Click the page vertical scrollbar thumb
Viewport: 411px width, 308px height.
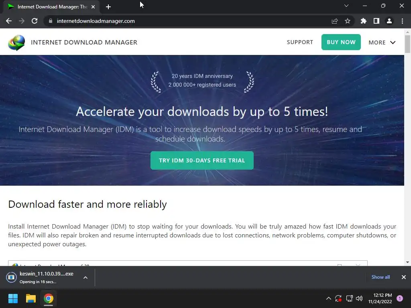[x=407, y=44]
